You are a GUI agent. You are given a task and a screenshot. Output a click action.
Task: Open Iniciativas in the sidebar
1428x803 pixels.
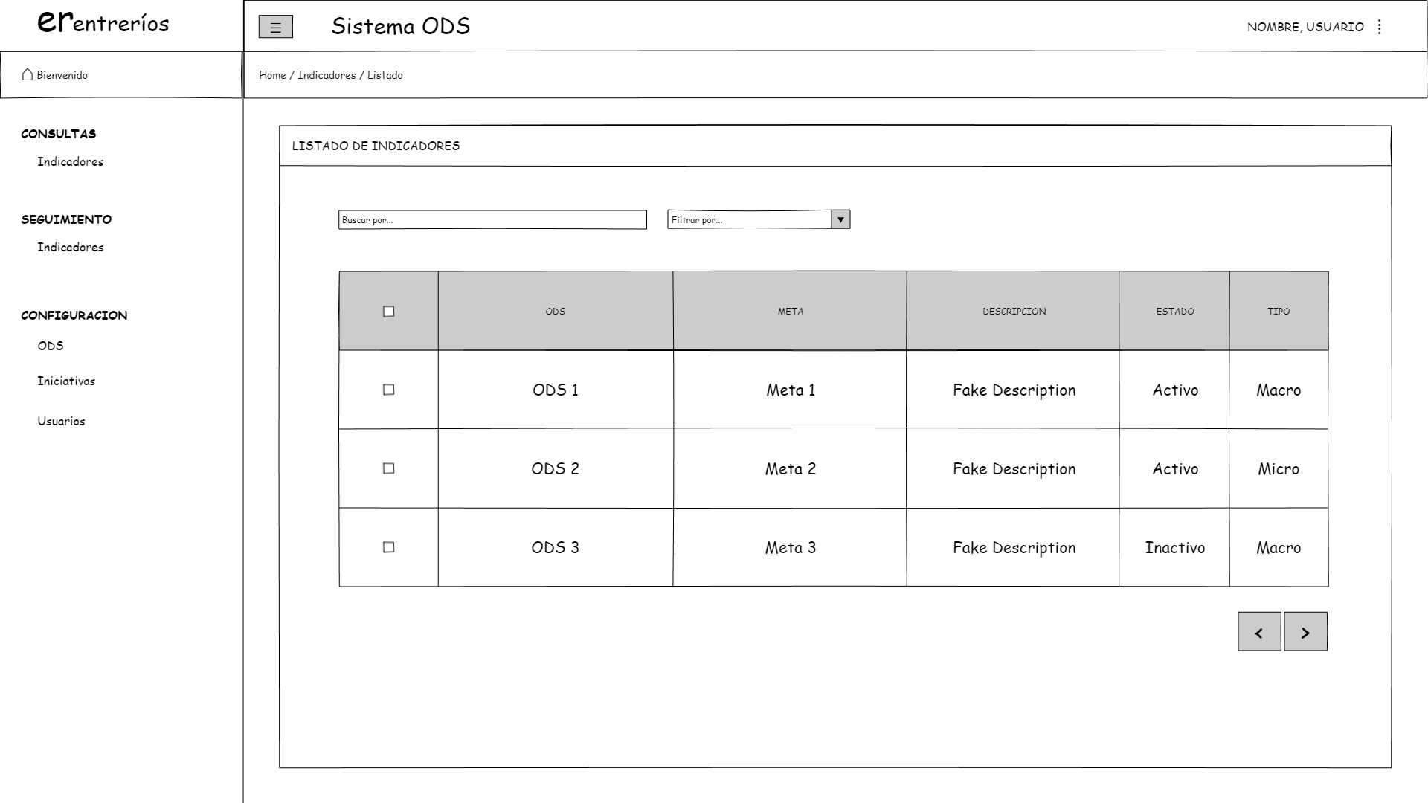pyautogui.click(x=66, y=381)
